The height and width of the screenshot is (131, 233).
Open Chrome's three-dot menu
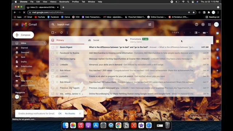tap(218, 12)
